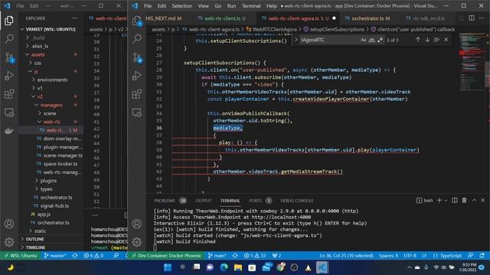Open Run and Debug in left window

click(x=9, y=76)
